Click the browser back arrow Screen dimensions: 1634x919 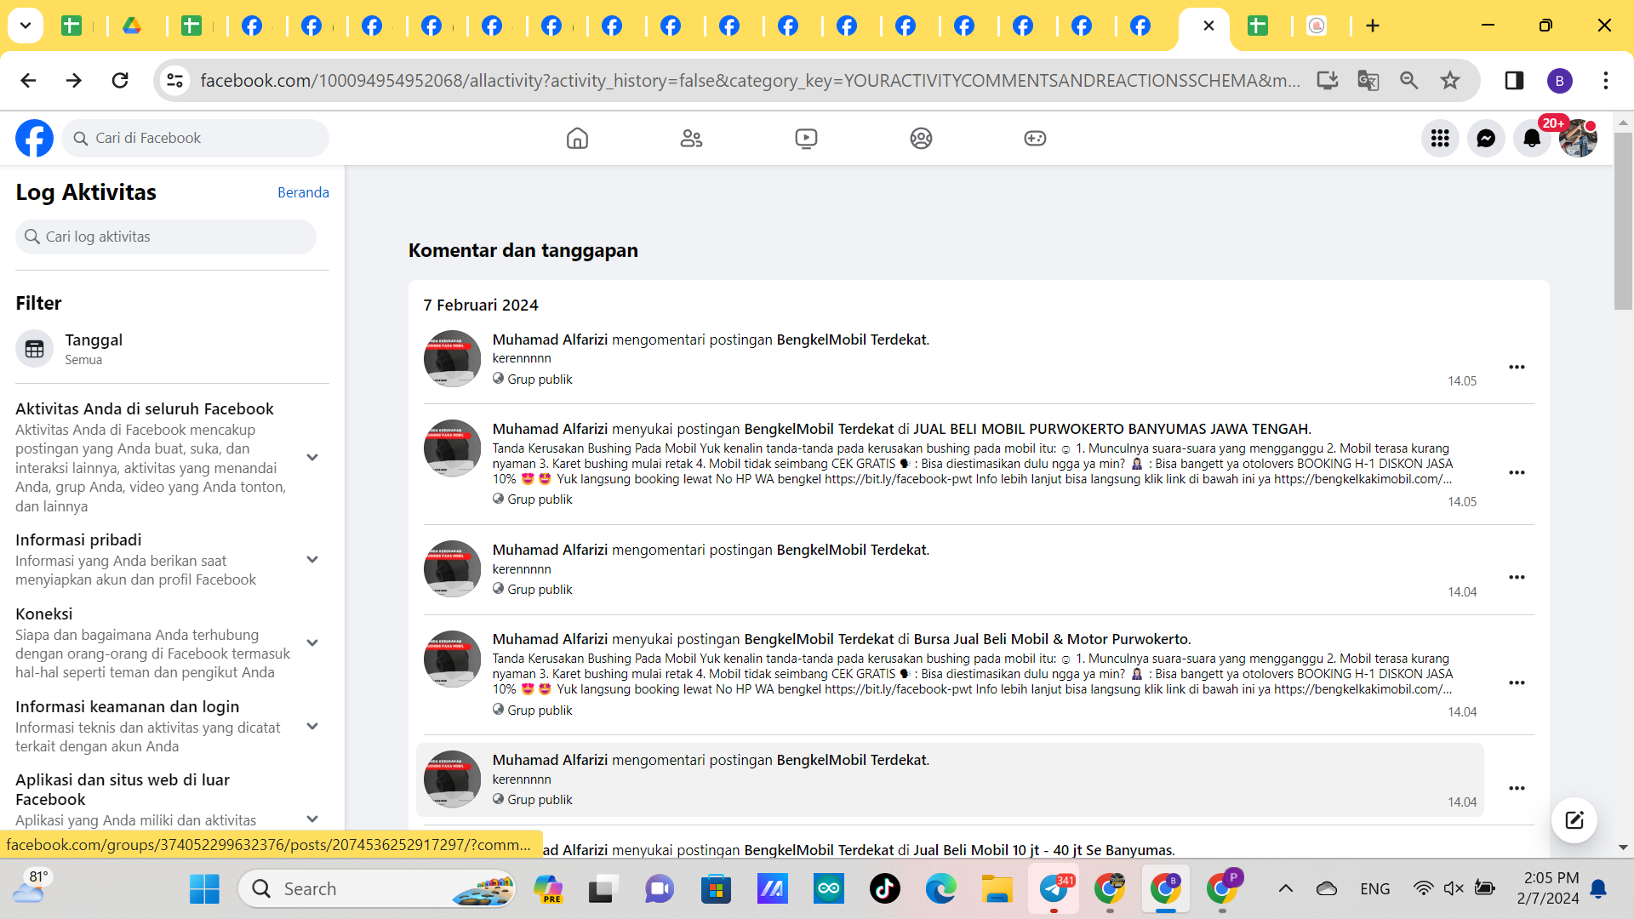point(28,80)
